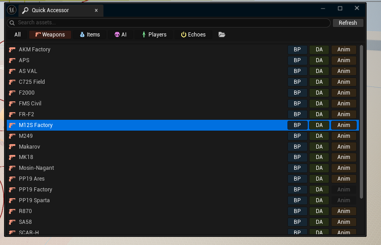The width and height of the screenshot is (381, 245).
Task: Click the gun icon beside M12S Factory
Action: 12,125
